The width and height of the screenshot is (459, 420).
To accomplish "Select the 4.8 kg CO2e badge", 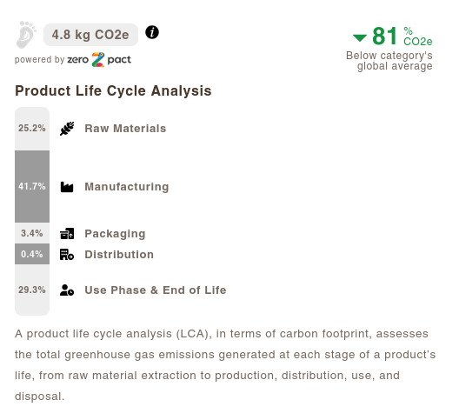I will coord(90,35).
